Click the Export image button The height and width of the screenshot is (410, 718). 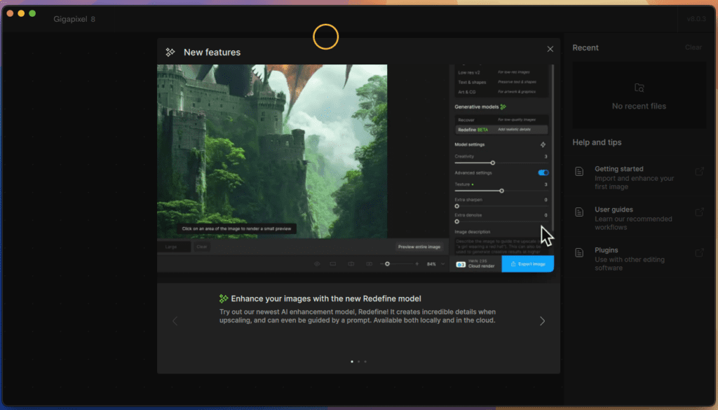tap(527, 264)
